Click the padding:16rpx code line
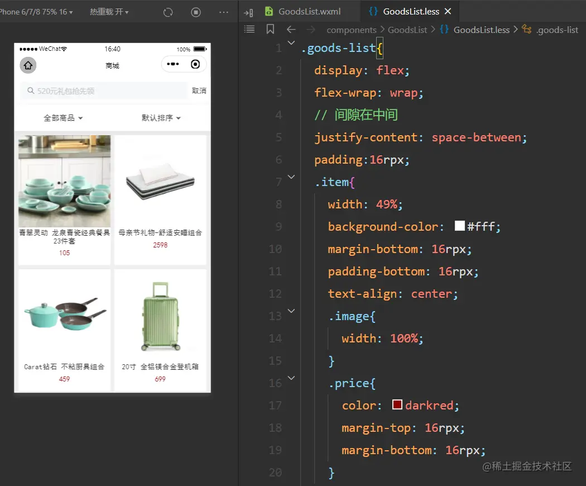This screenshot has width=586, height=486. pos(362,160)
